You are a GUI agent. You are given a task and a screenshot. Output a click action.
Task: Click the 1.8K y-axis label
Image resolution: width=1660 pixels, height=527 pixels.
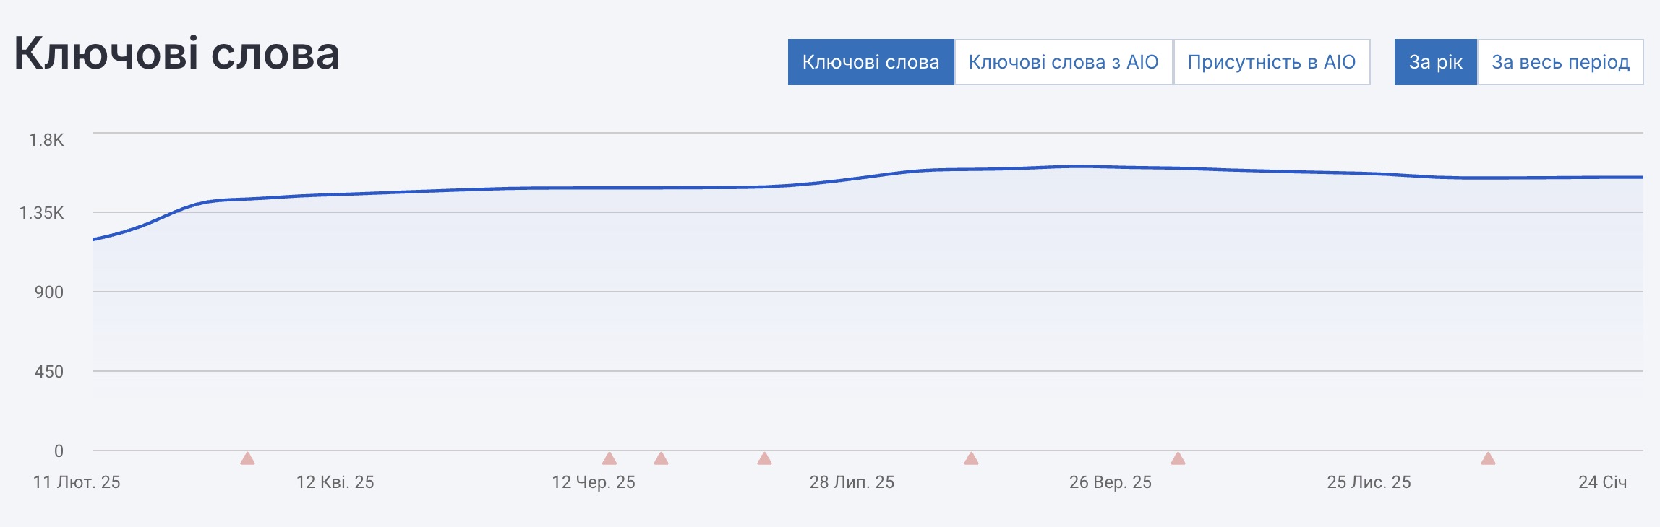(46, 140)
